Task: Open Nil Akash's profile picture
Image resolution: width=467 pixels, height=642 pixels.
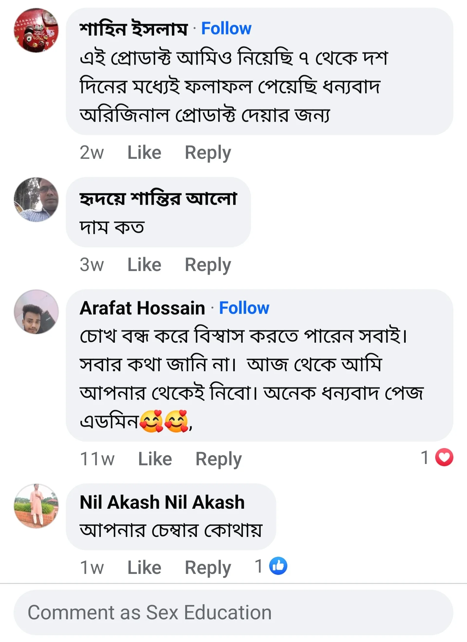Action: click(x=36, y=506)
